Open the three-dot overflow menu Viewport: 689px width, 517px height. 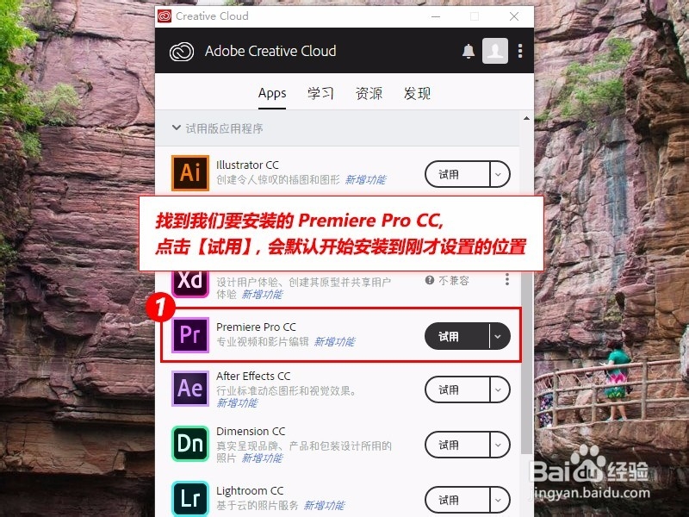520,51
